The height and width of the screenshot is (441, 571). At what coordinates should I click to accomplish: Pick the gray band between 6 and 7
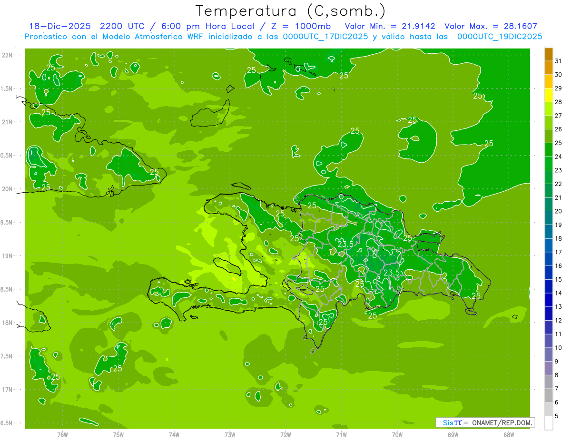coord(549,395)
